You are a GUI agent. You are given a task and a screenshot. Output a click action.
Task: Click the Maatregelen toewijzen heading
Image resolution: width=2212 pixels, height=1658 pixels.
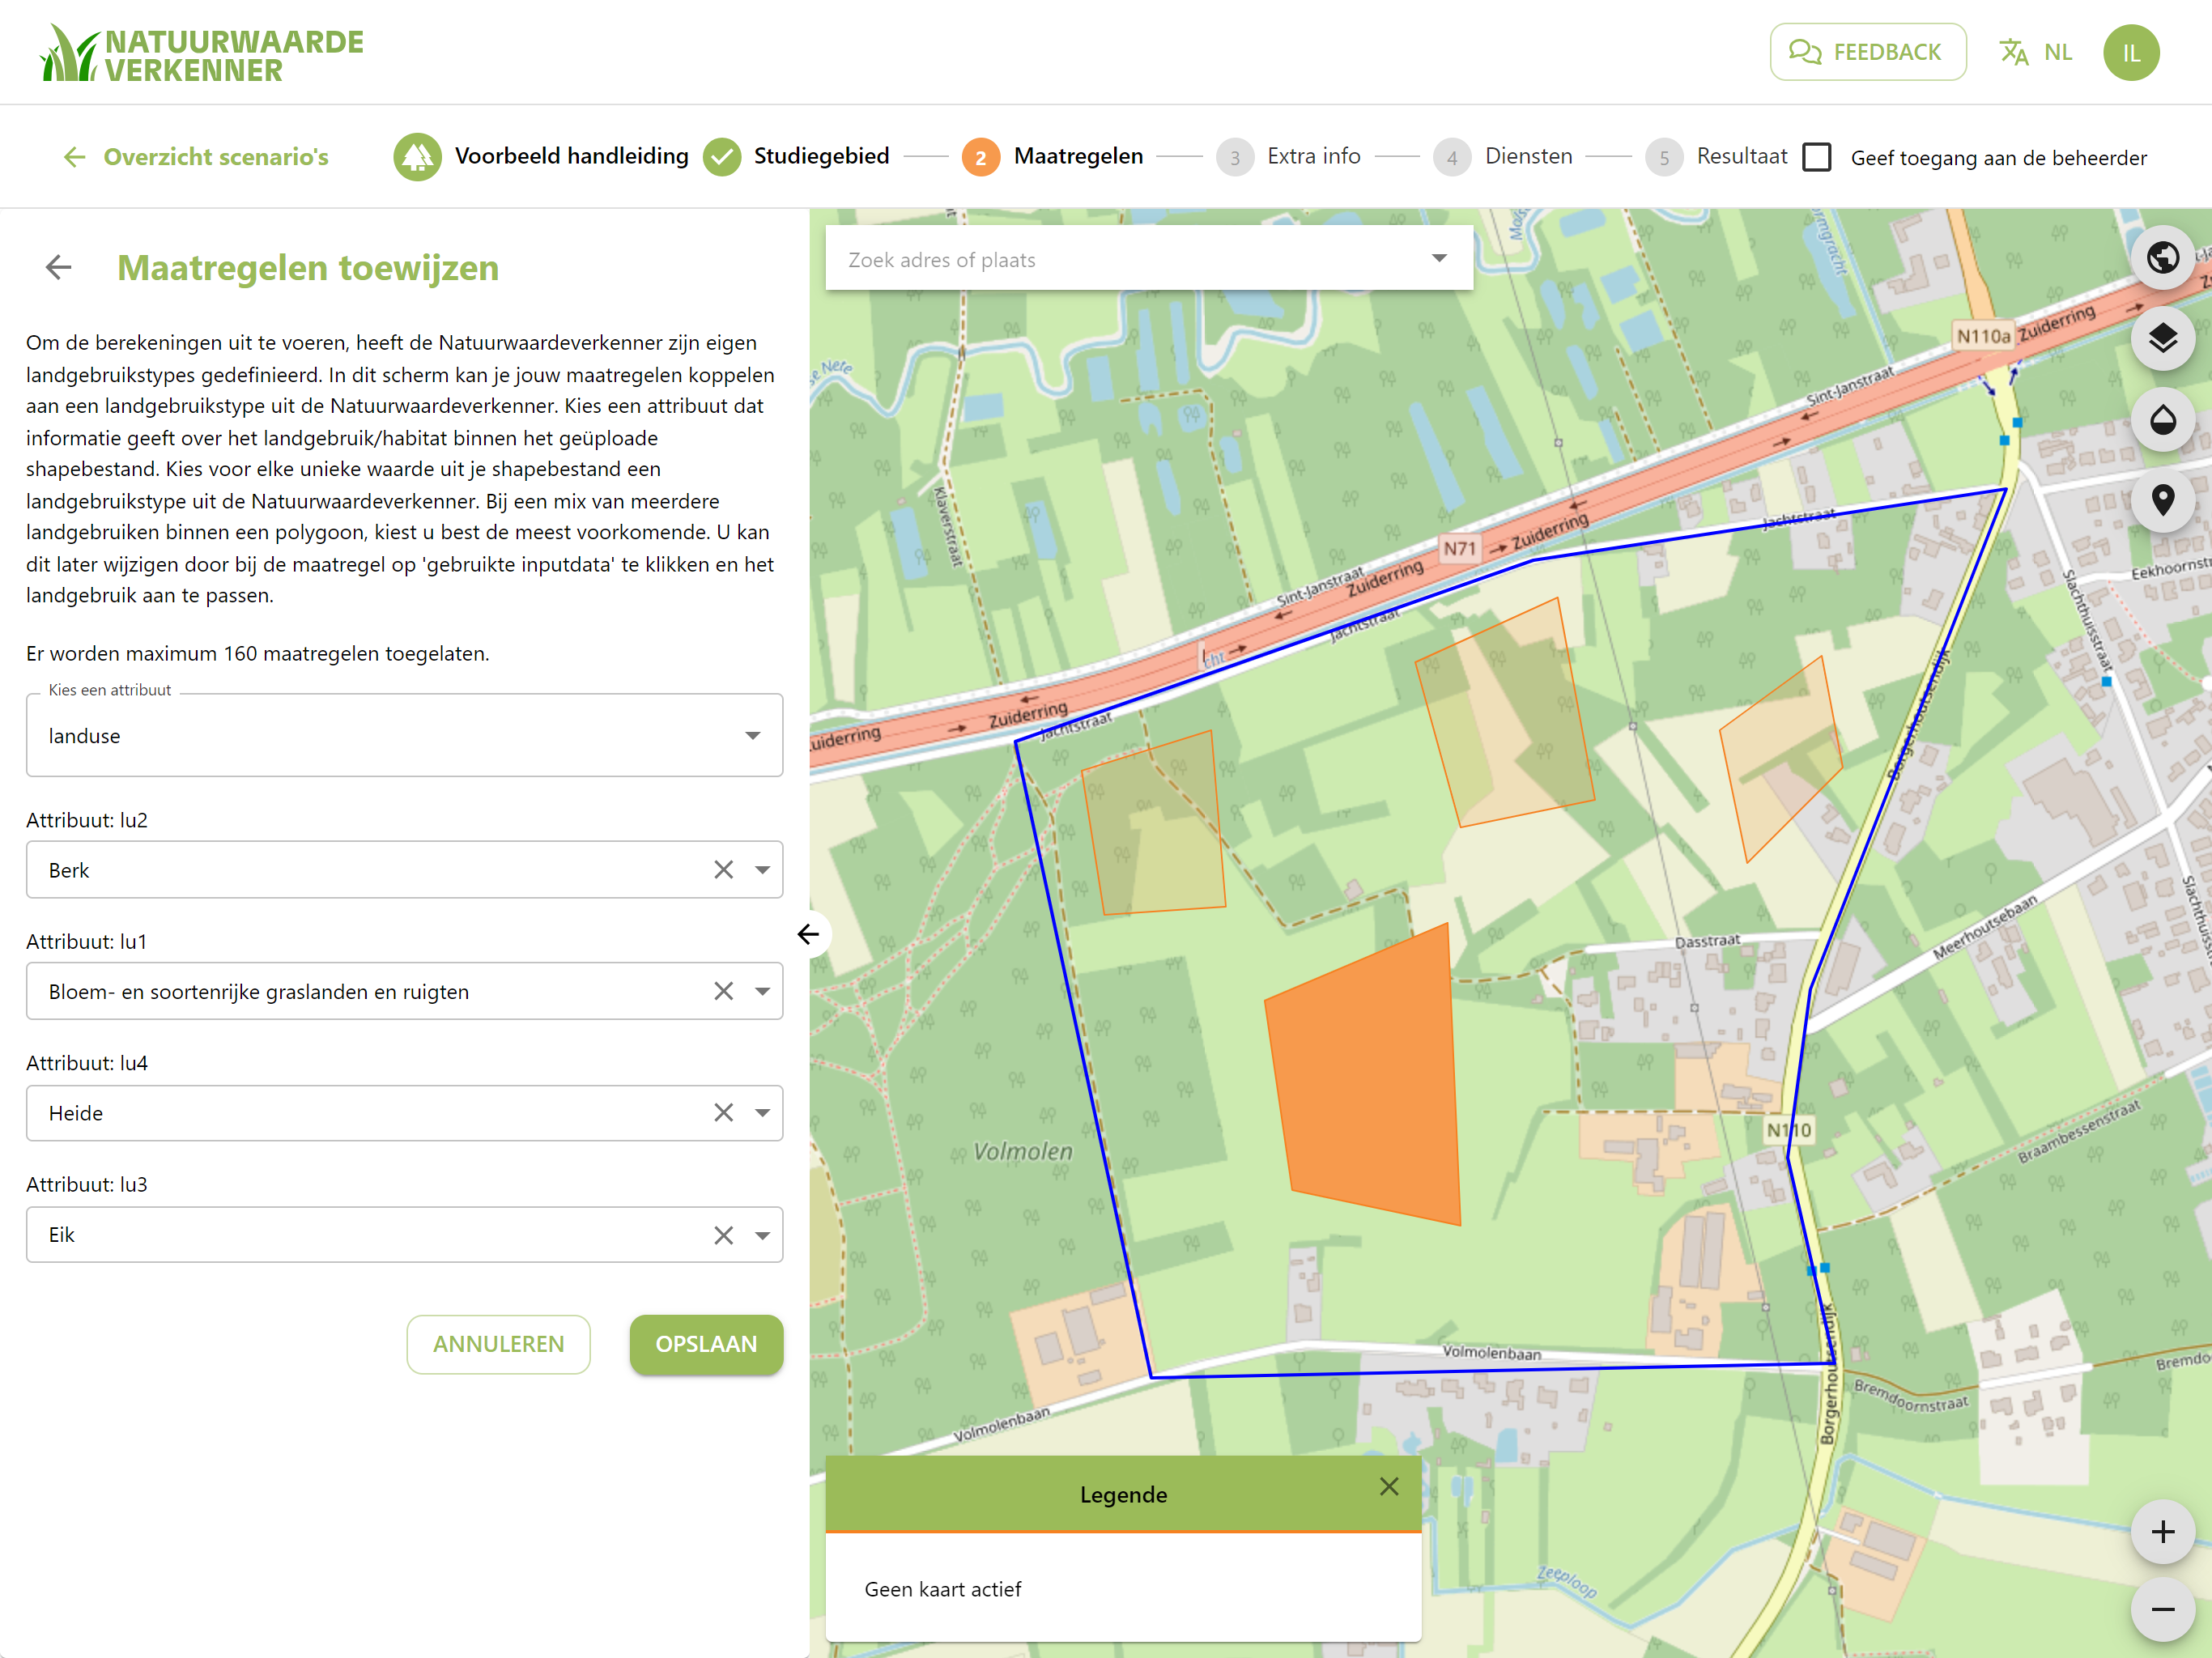[308, 268]
